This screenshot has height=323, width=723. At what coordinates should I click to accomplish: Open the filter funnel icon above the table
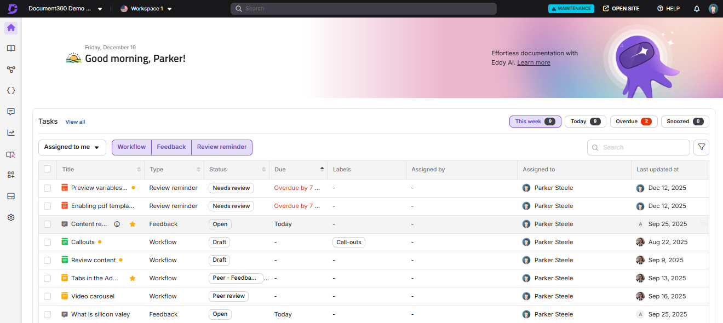tap(701, 147)
